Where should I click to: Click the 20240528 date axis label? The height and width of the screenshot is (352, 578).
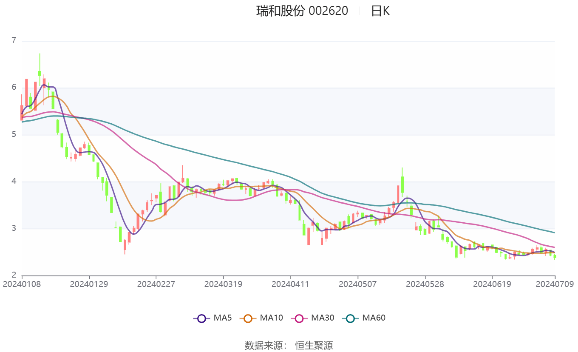click(x=425, y=284)
